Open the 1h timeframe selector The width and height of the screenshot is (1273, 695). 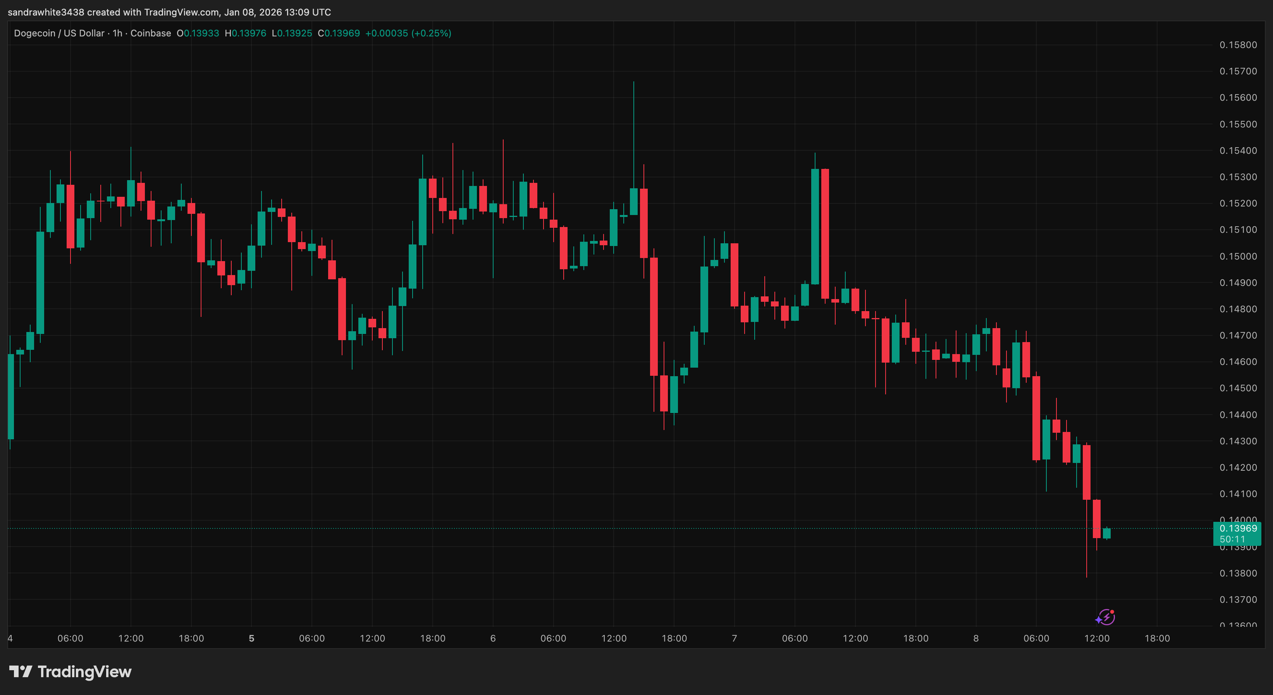click(117, 33)
